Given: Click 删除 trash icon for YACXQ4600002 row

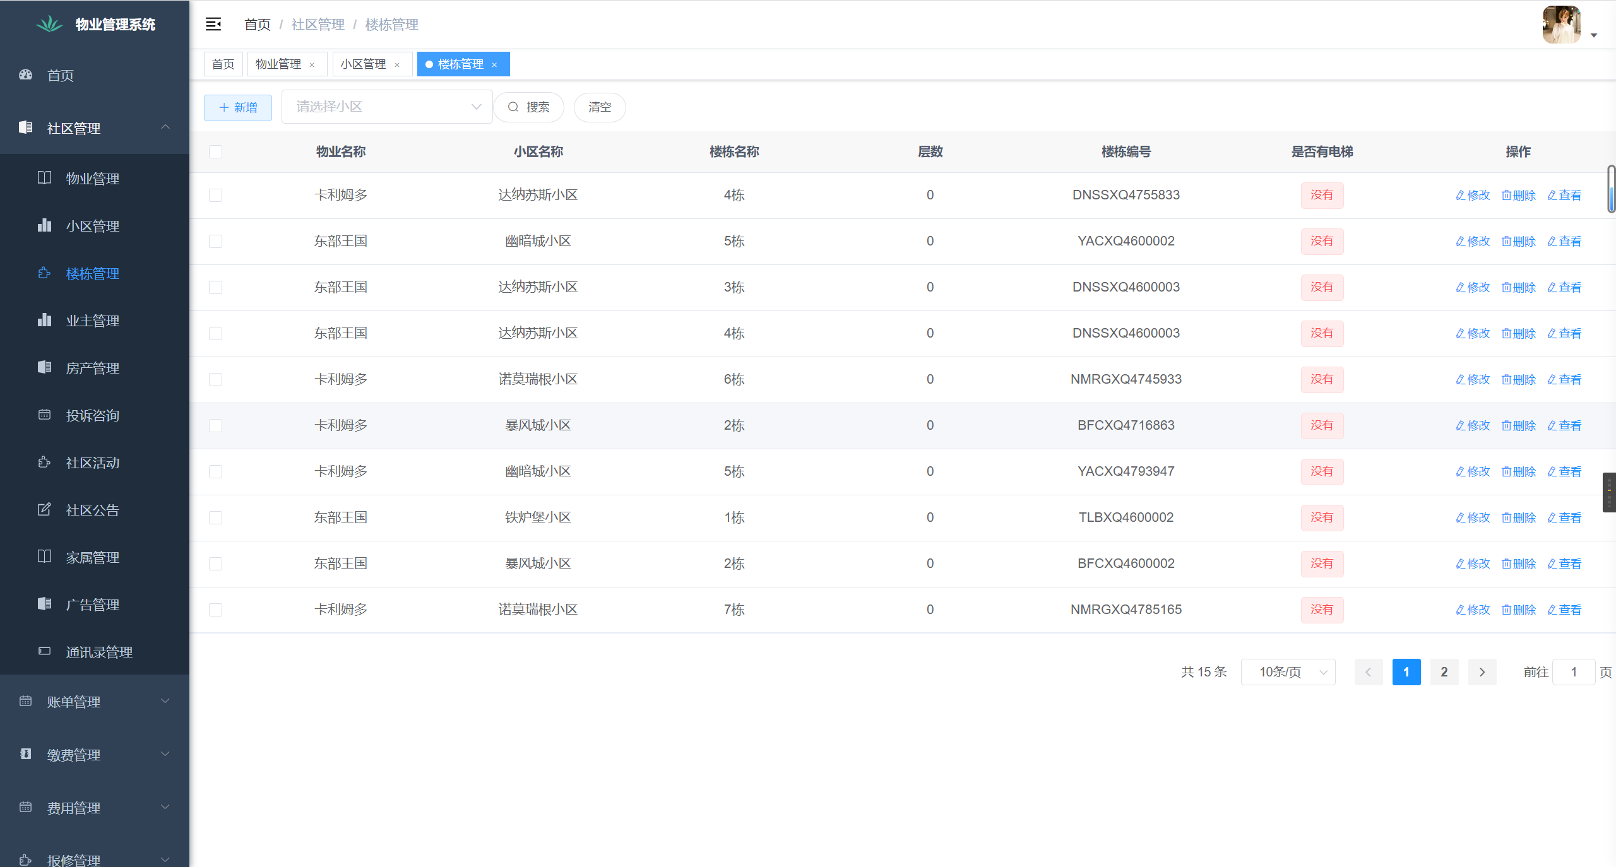Looking at the screenshot, I should 1506,241.
